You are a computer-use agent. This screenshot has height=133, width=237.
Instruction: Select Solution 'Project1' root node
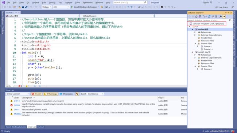pyautogui.click(x=207, y=24)
